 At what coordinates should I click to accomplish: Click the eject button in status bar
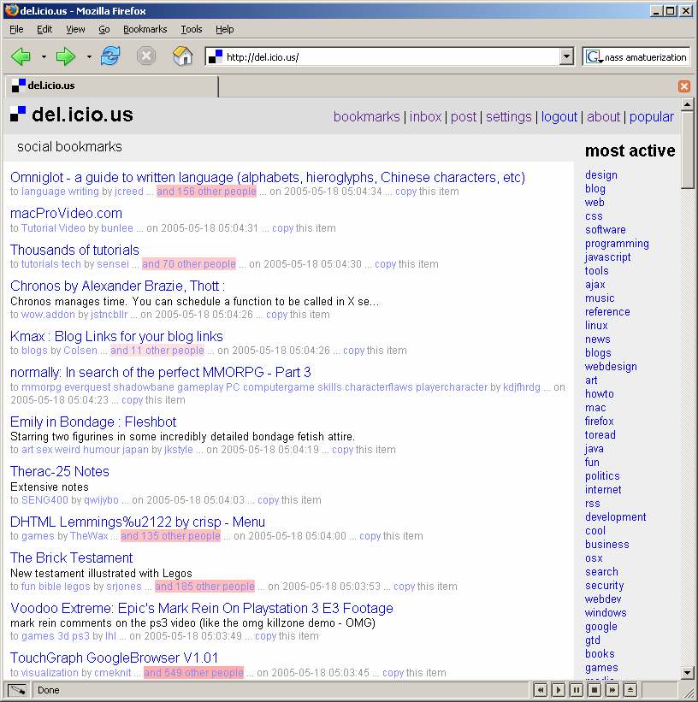point(630,690)
